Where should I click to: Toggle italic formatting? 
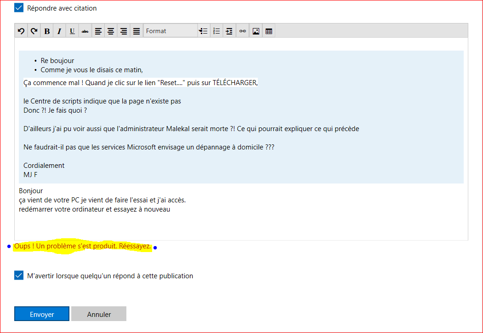pyautogui.click(x=59, y=31)
